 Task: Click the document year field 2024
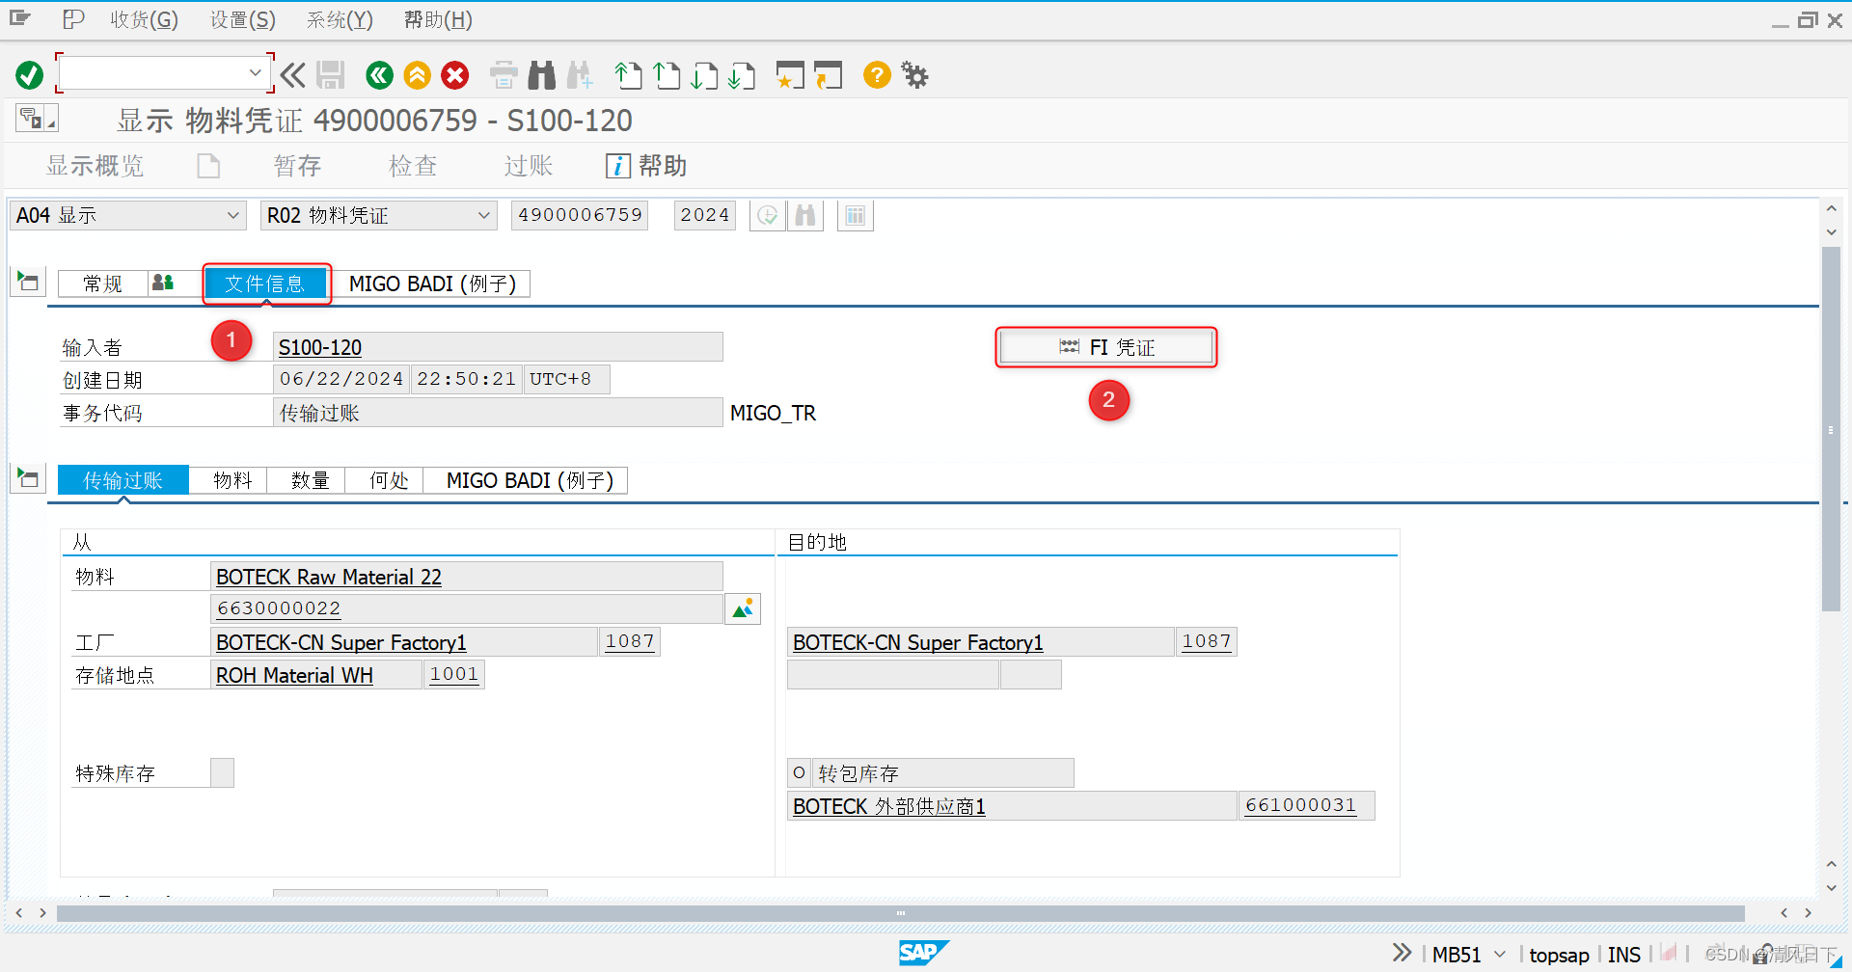tap(704, 215)
